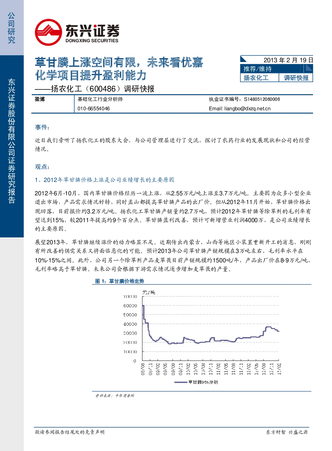Click the Dongxing Securities red logo icon

(48, 32)
